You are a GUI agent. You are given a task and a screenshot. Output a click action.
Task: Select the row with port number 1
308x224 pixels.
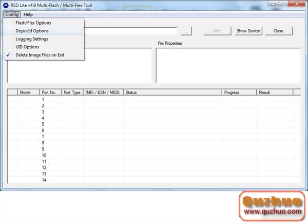(x=154, y=100)
